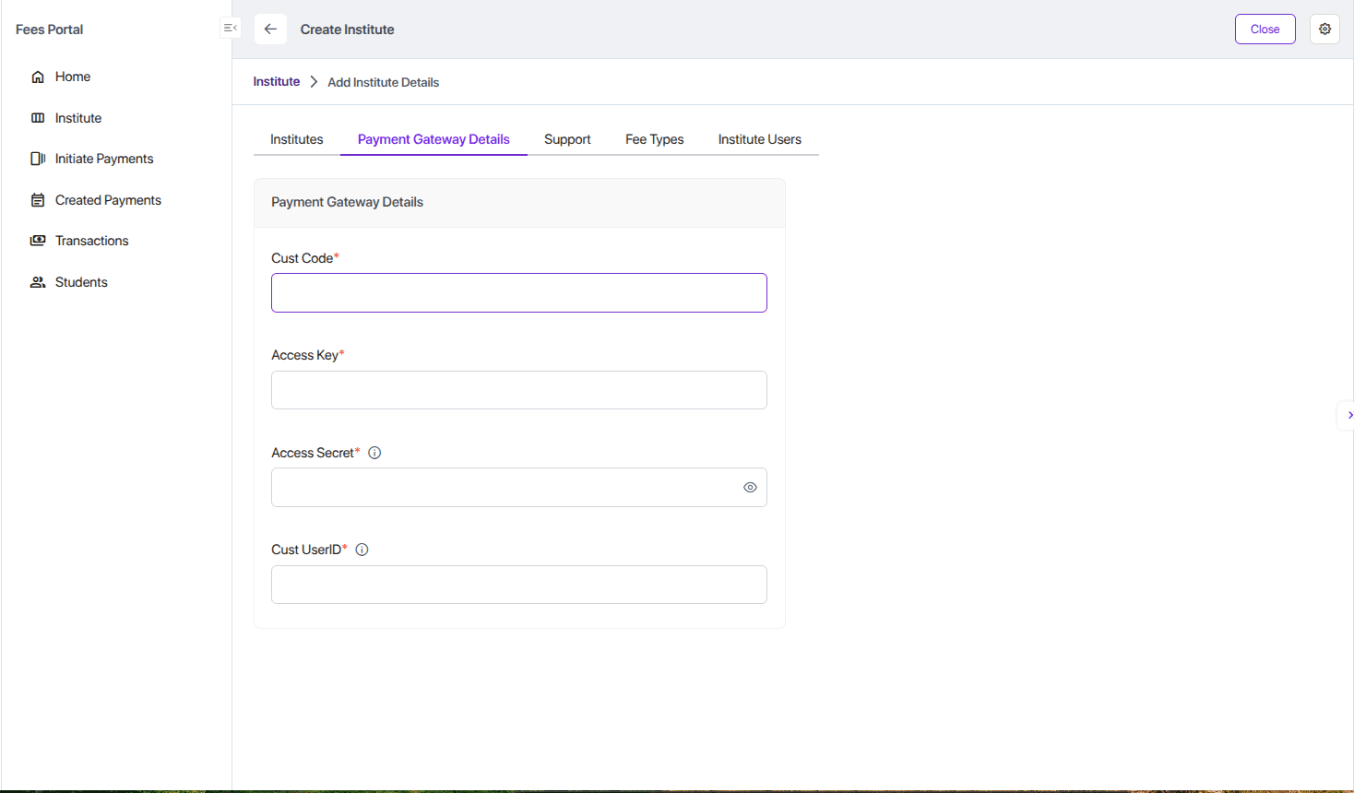Click the back arrow beside Create Institute
This screenshot has width=1354, height=793.
tap(270, 29)
